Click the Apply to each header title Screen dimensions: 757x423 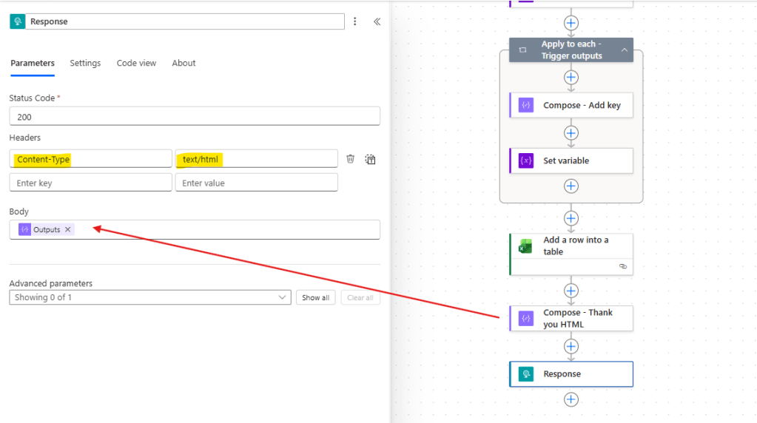(x=571, y=50)
